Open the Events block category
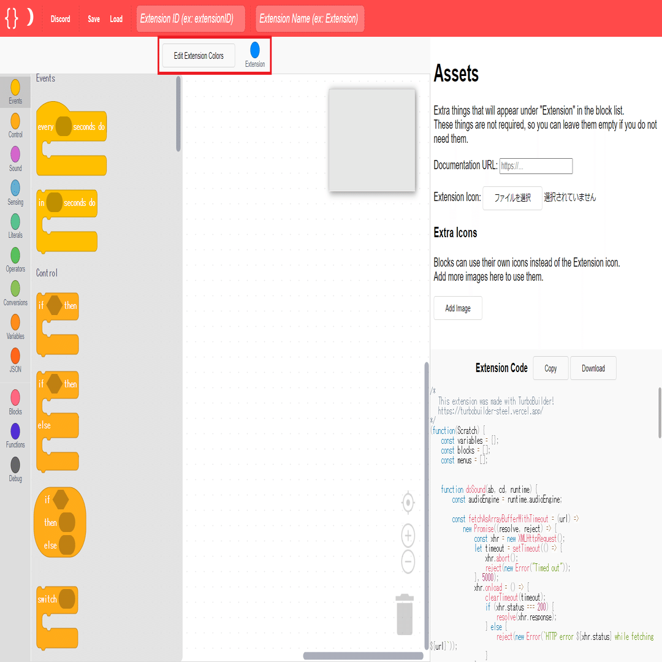This screenshot has width=662, height=662. coord(15,91)
